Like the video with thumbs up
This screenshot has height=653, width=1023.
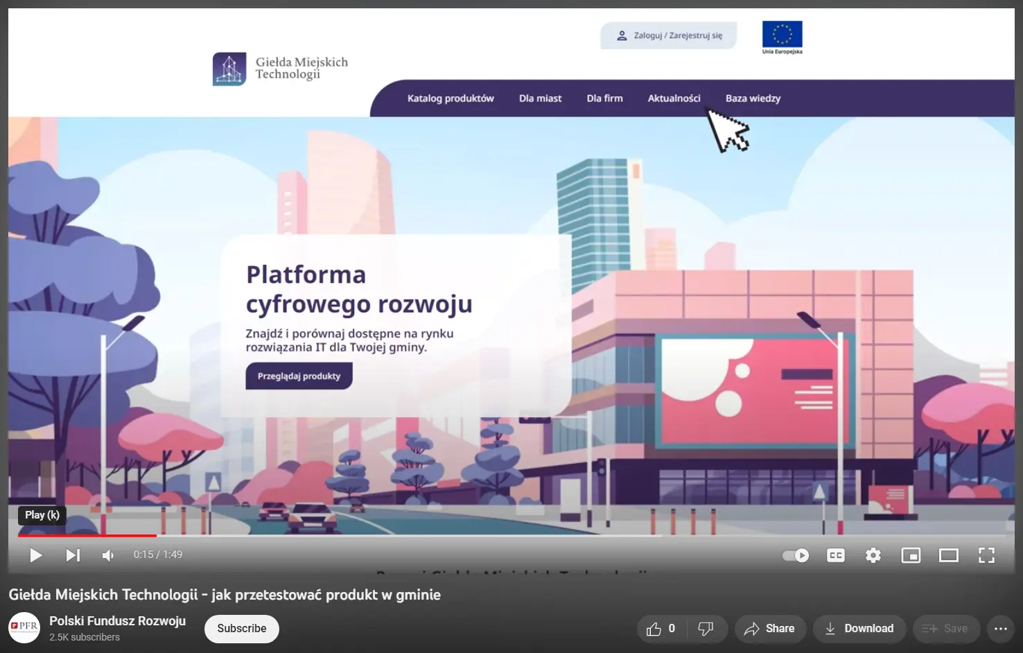(661, 629)
